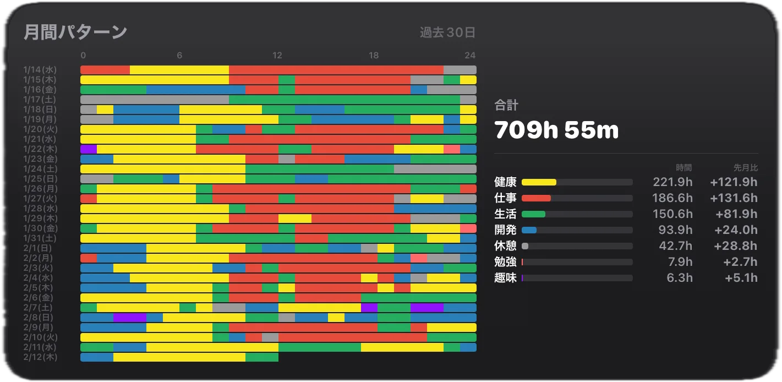Click the 月間パターン title
The width and height of the screenshot is (782, 382).
[x=75, y=32]
